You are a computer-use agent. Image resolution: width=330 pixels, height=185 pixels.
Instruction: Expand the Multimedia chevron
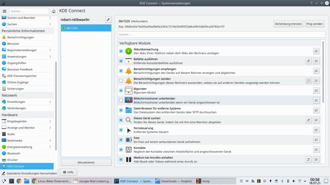[x=50, y=141]
